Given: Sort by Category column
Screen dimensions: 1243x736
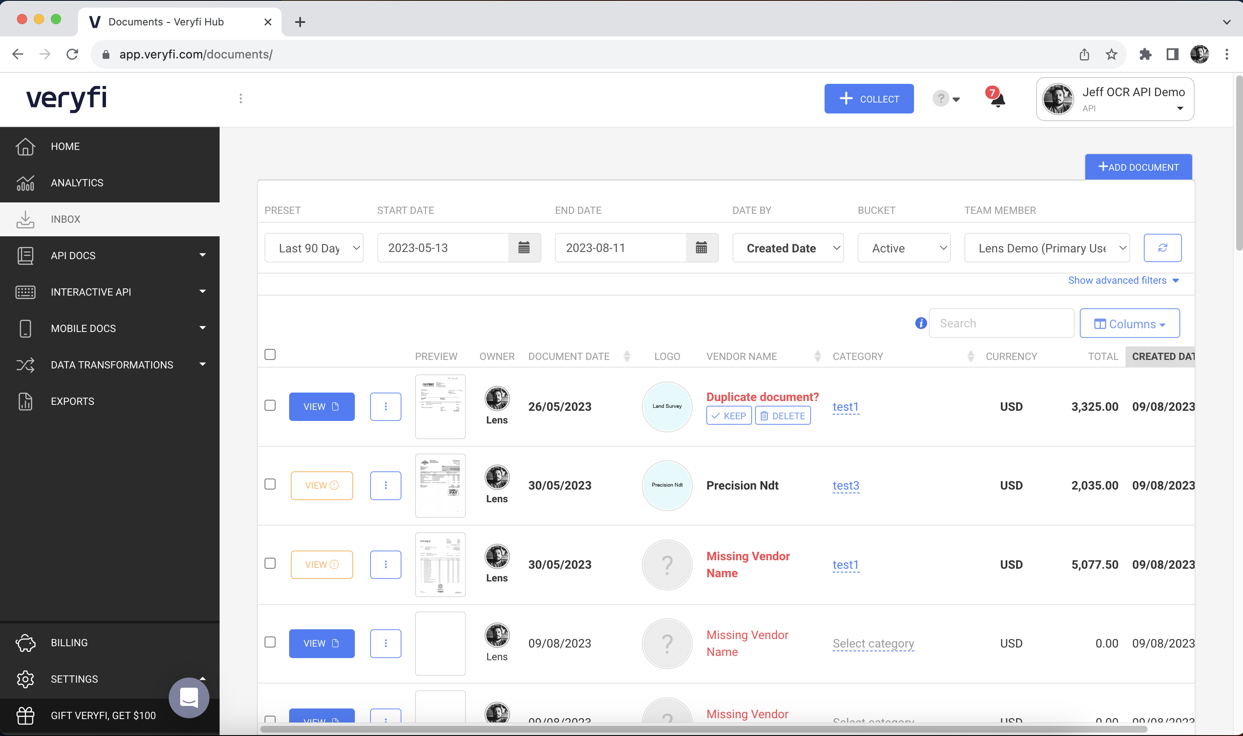Looking at the screenshot, I should 970,356.
